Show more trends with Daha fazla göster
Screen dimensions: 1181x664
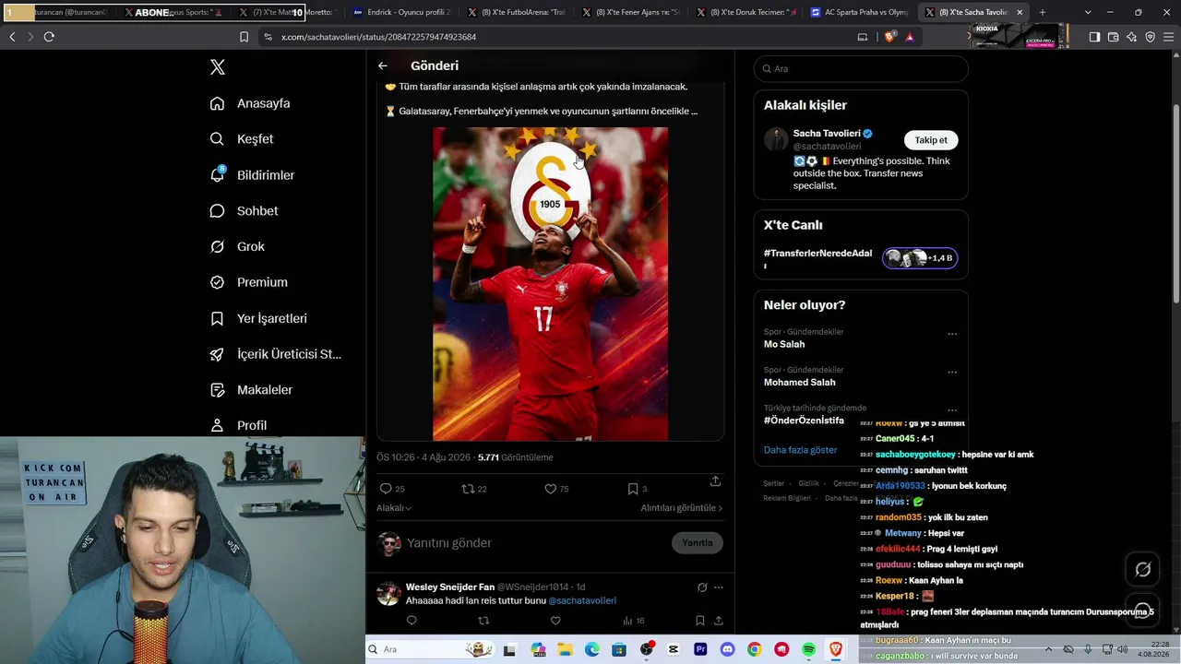click(x=801, y=450)
